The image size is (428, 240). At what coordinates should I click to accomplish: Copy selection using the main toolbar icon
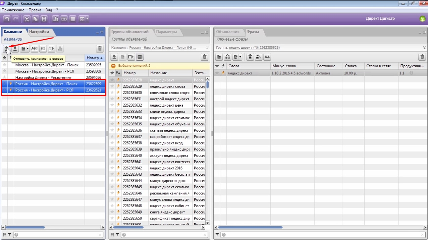(35, 19)
